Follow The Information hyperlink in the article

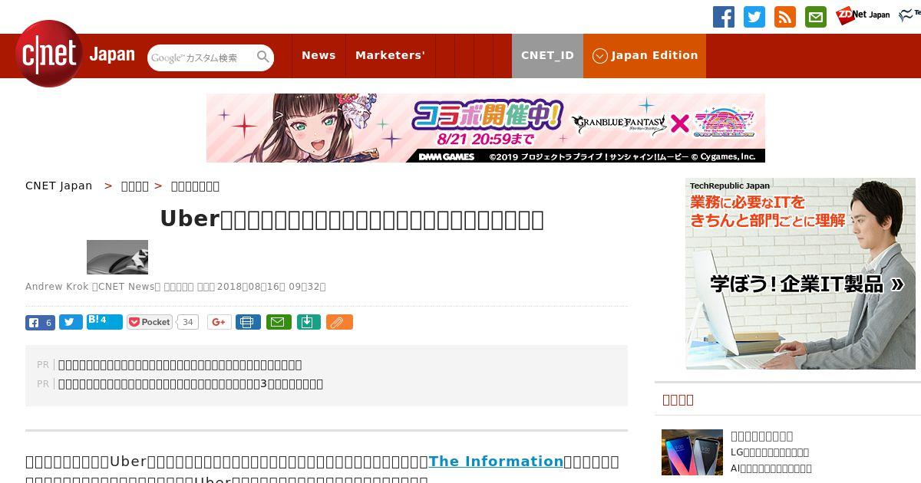pos(496,462)
